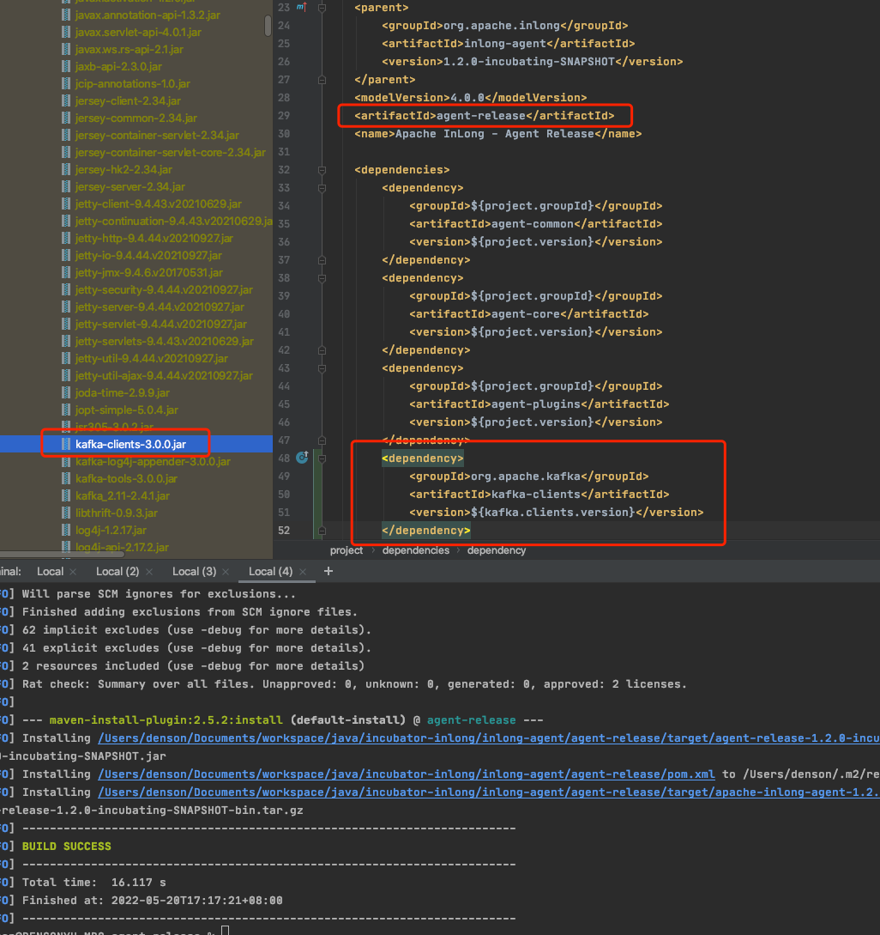
Task: Click the jar icon beside libthrift-0.9.3.jar
Action: pos(66,513)
